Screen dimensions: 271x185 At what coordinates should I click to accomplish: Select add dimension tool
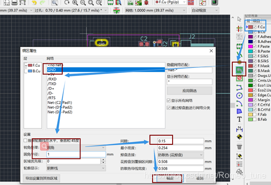[240, 129]
